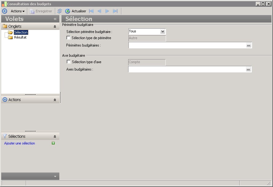Click the Périmètres budgétaires input field

(187, 45)
